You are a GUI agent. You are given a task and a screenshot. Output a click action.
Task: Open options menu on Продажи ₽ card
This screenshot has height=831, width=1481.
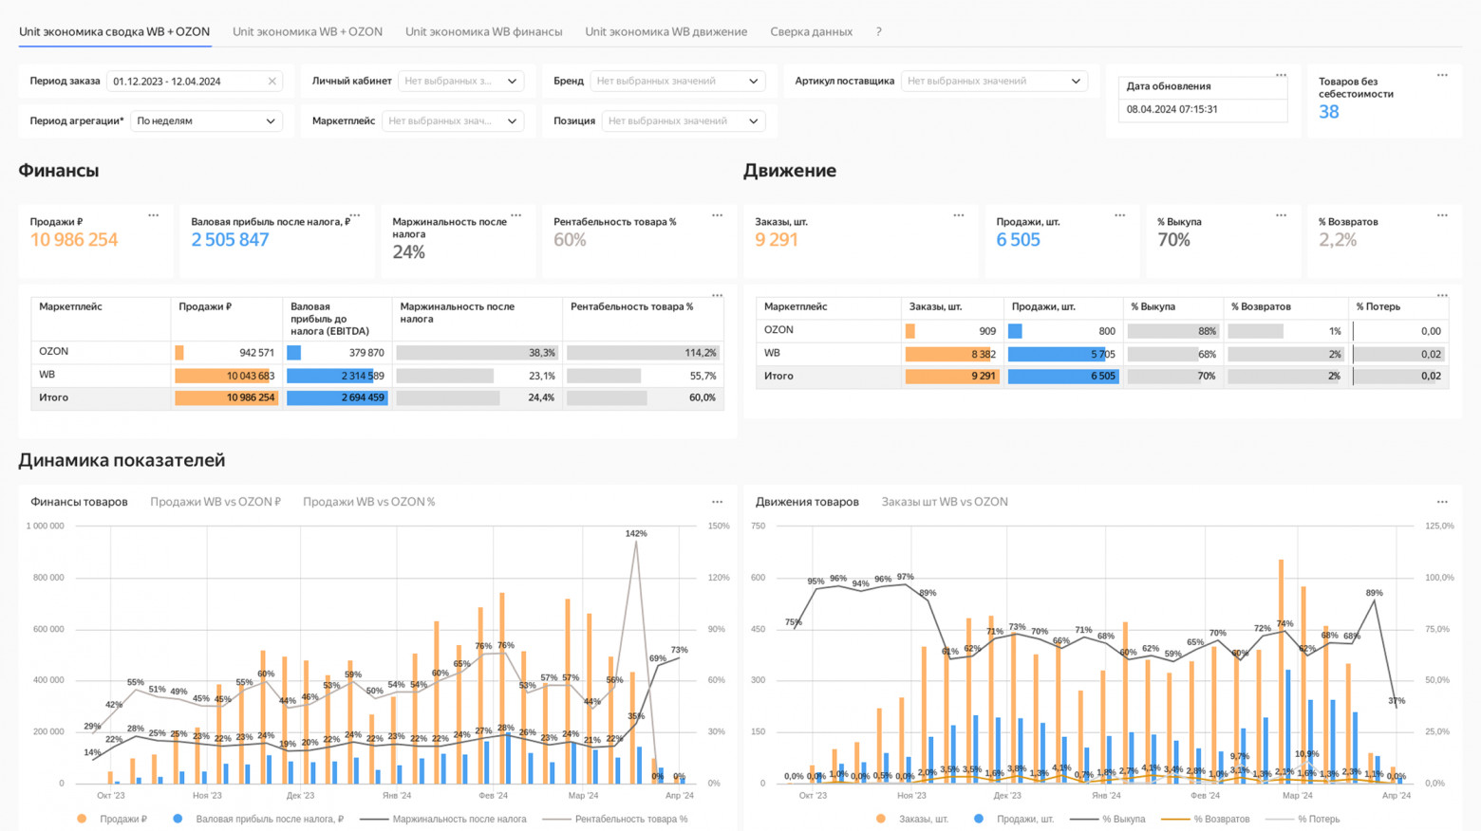153,214
